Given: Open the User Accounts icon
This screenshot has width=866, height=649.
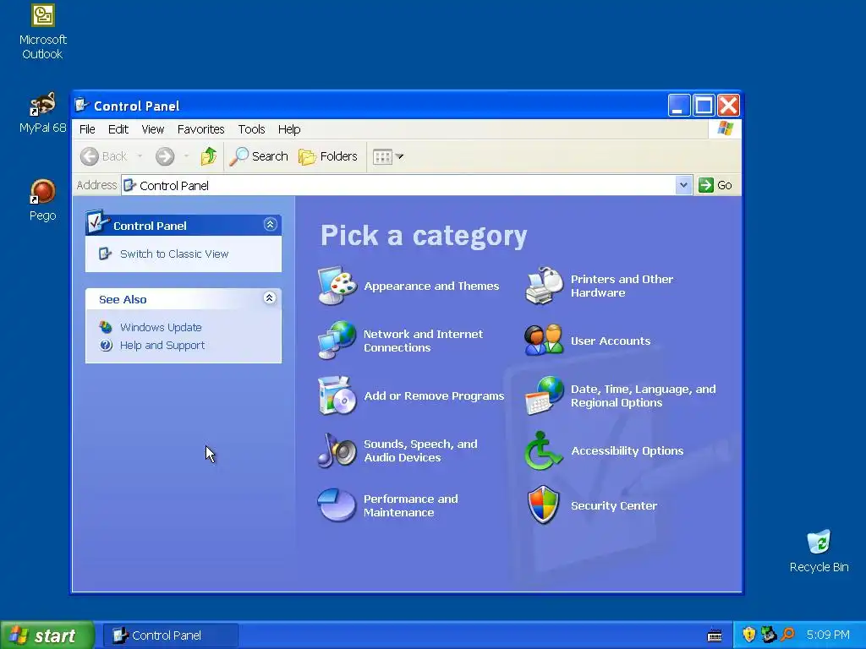Looking at the screenshot, I should click(545, 341).
